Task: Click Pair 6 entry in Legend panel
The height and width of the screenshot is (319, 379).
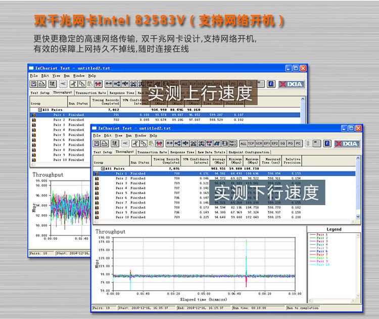Action: pyautogui.click(x=319, y=251)
